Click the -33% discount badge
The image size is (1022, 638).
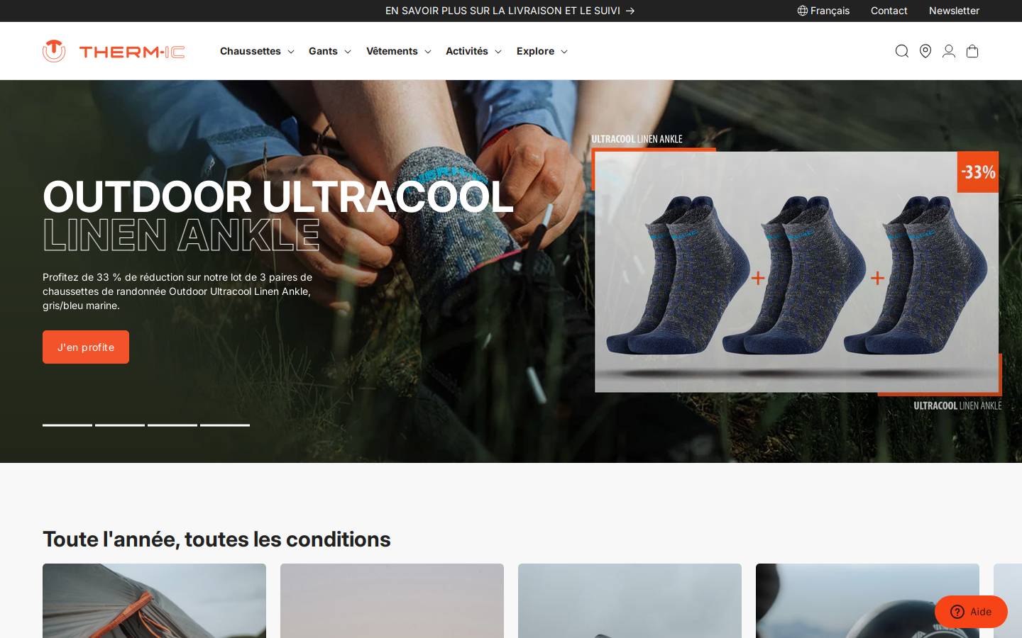tap(978, 172)
